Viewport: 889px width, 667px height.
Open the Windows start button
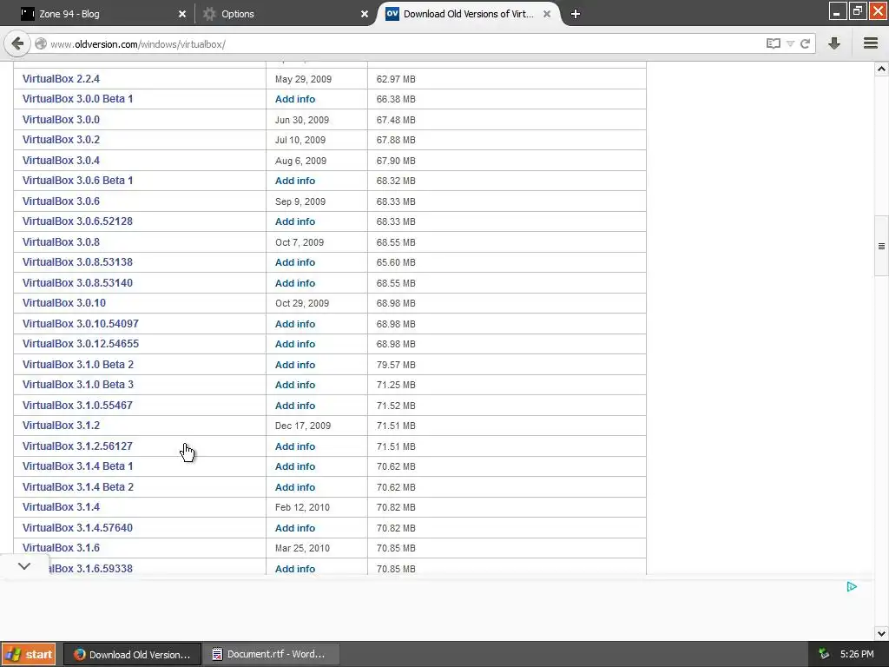coord(29,654)
